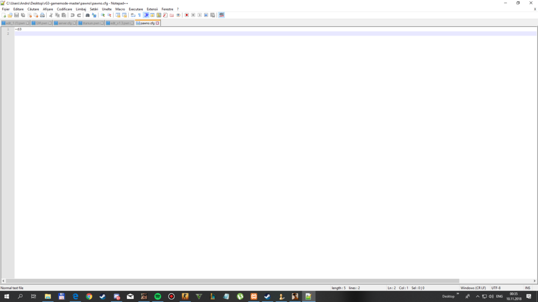Start macro recording with red dot
This screenshot has height=302, width=538.
click(187, 15)
